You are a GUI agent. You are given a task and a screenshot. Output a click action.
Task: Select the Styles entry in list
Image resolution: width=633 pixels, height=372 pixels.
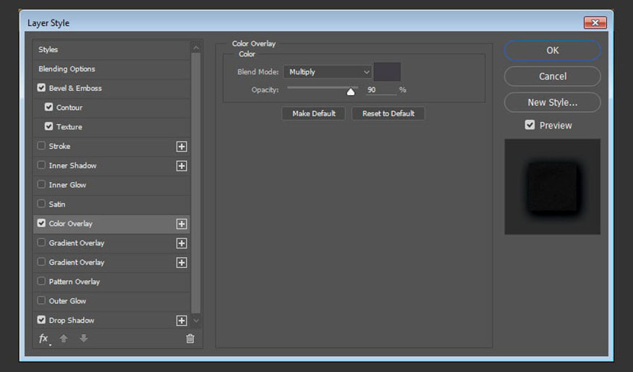click(111, 50)
